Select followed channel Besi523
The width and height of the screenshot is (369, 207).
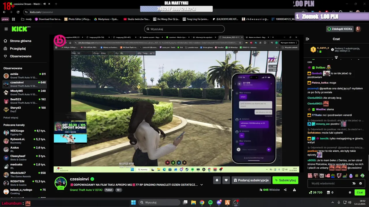[24, 101]
